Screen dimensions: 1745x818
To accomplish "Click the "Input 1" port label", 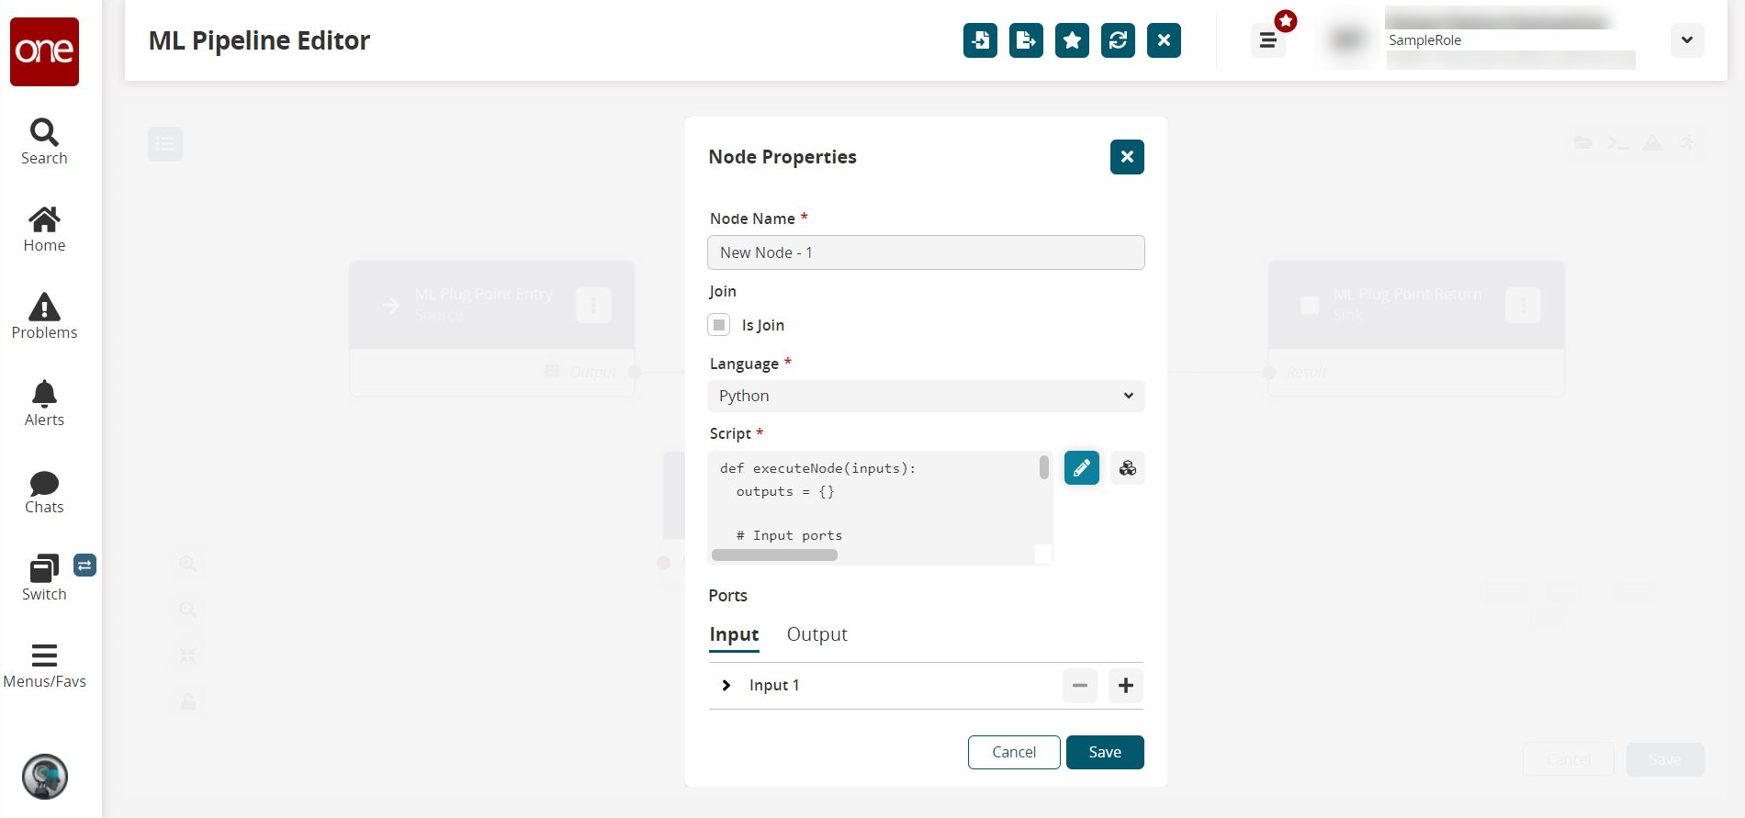I will click(774, 686).
